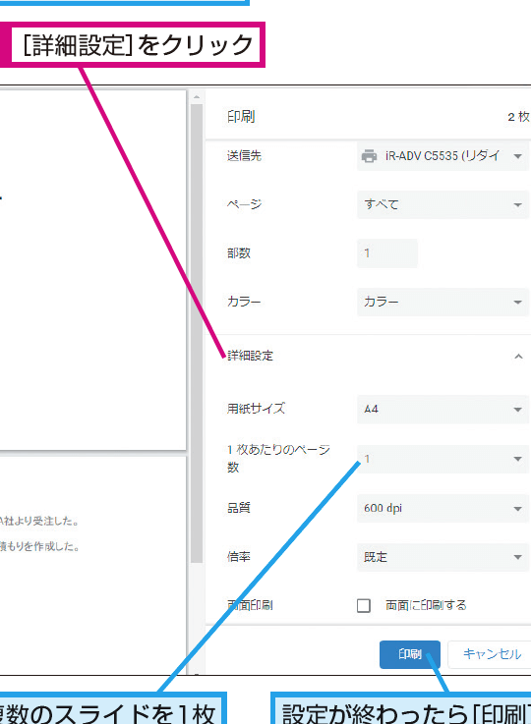Click the 倍率 label
Image resolution: width=531 pixels, height=724 pixels.
(239, 557)
